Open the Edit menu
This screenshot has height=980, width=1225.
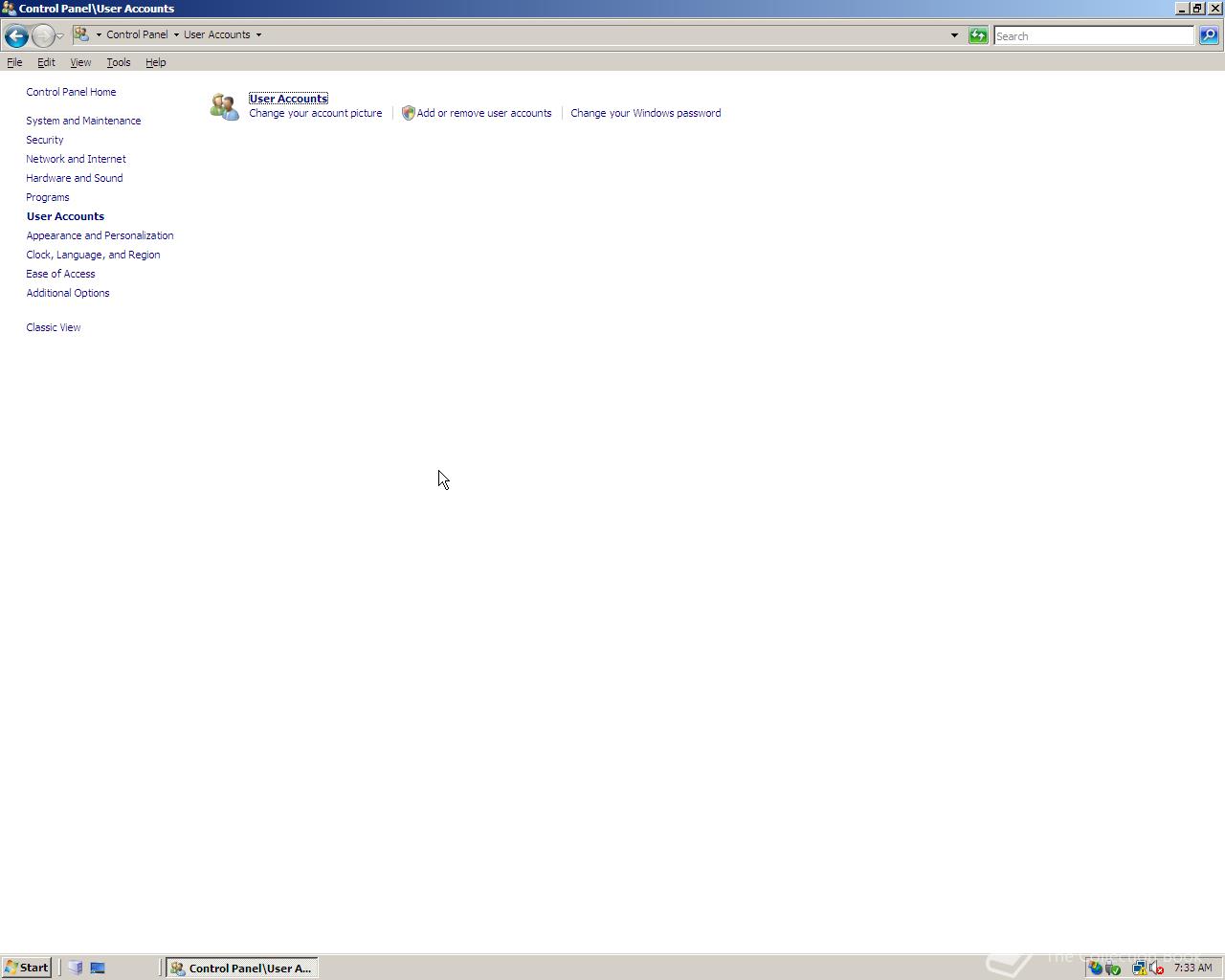pos(46,62)
